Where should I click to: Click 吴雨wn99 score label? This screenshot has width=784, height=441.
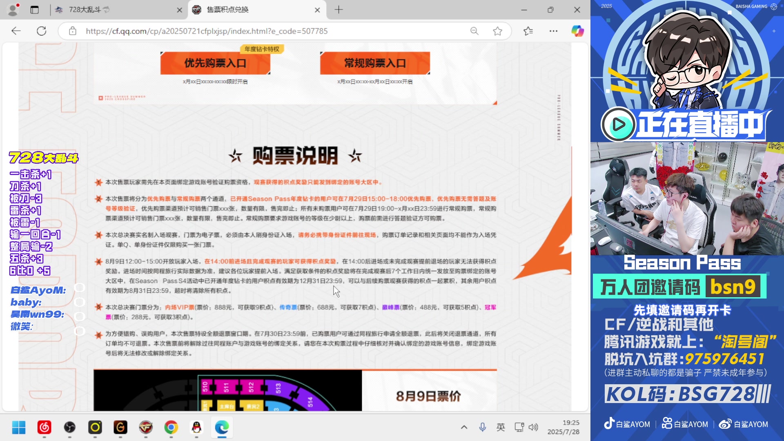point(37,314)
